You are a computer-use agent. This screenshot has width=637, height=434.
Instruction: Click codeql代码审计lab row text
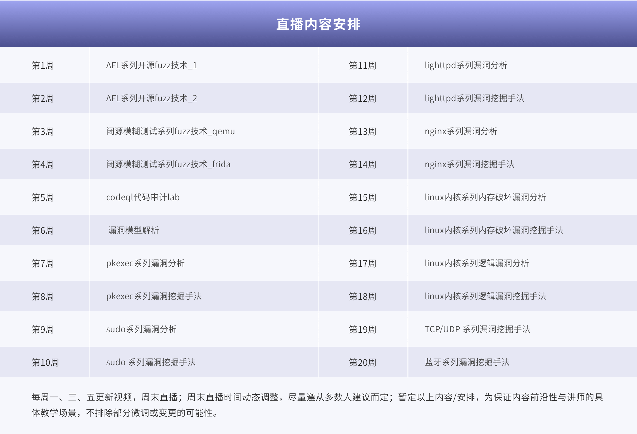pyautogui.click(x=143, y=197)
